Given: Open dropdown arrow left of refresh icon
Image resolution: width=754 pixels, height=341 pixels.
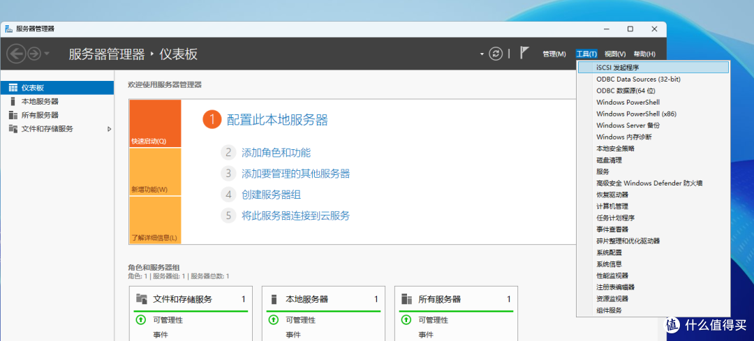Looking at the screenshot, I should (482, 54).
